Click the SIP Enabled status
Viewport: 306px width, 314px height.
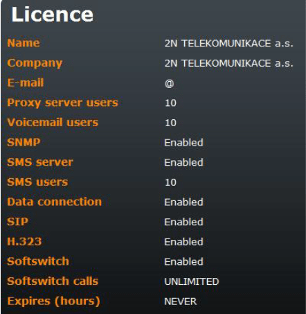183,222
